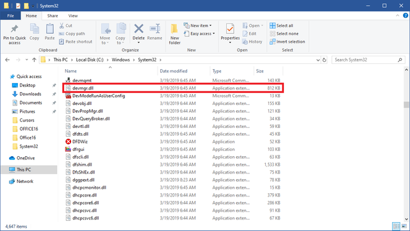
Task: Click the file list vertical scrollbar thumb
Action: (x=406, y=104)
